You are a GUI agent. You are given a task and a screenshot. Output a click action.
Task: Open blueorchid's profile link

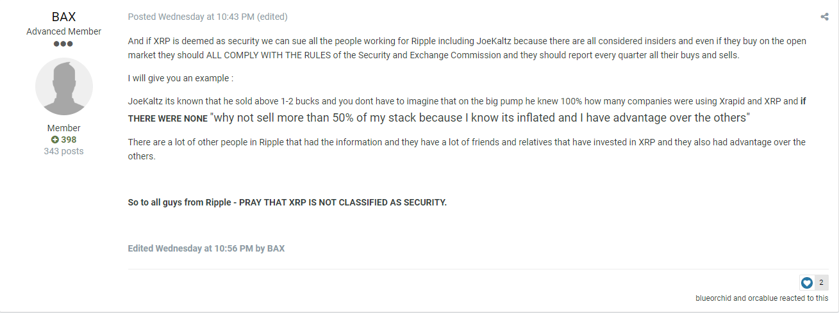coord(713,298)
